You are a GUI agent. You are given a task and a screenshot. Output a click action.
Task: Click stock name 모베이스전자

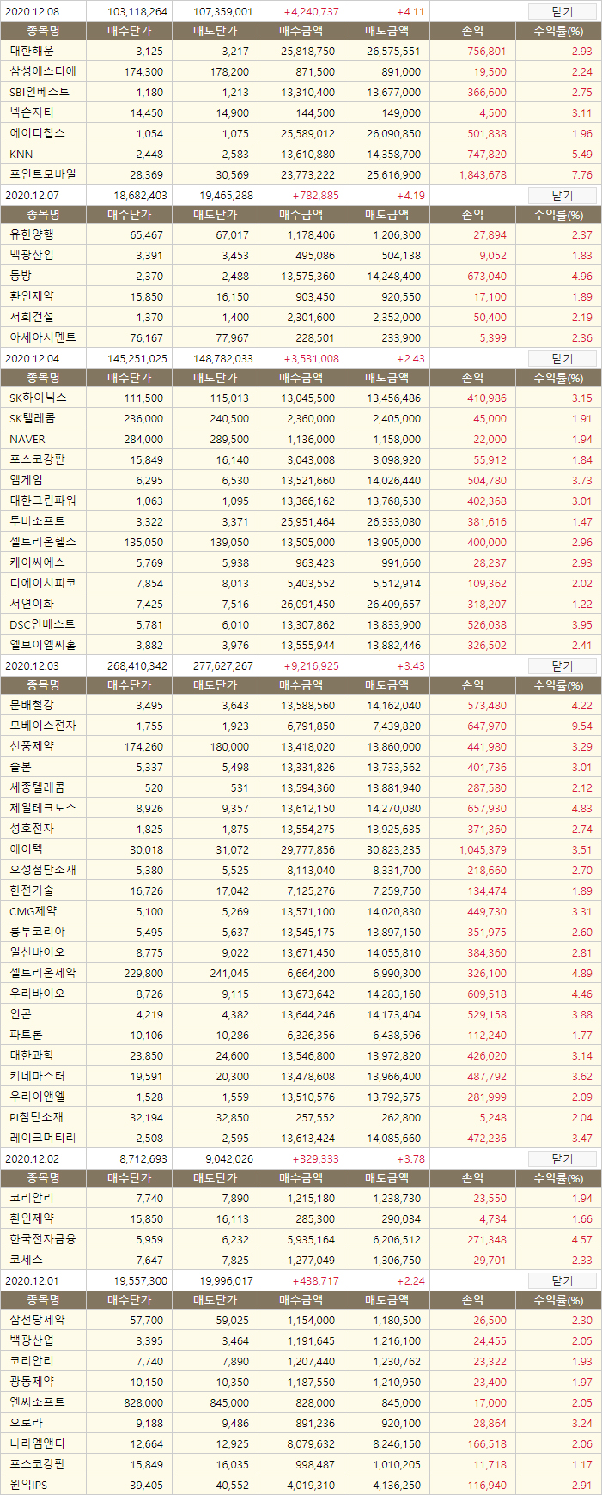point(43,726)
